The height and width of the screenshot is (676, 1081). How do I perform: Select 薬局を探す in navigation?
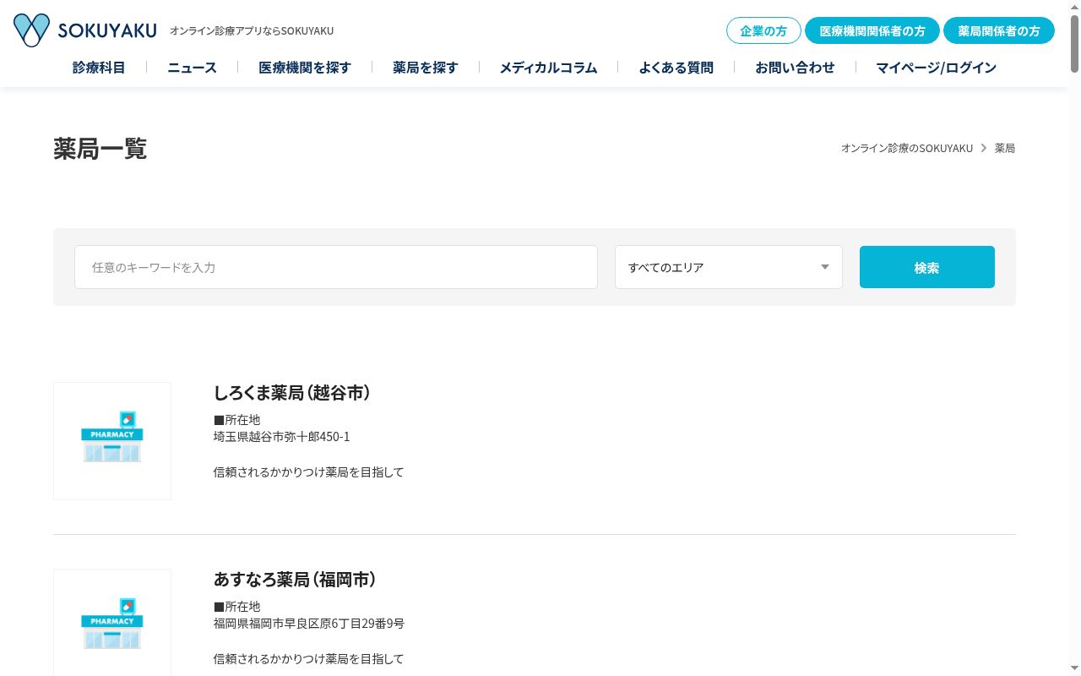(x=426, y=68)
